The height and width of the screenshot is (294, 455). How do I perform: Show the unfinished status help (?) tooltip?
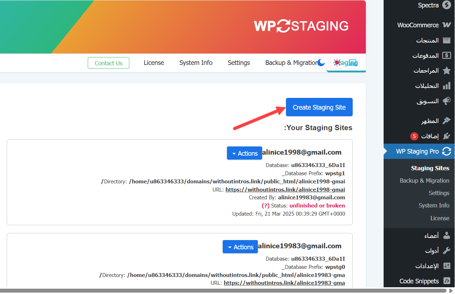pyautogui.click(x=265, y=206)
